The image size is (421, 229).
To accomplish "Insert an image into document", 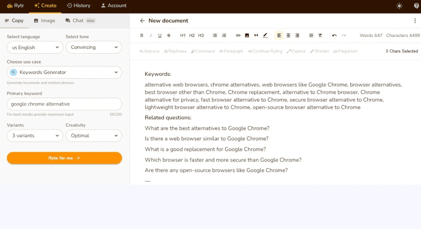I will 247,35.
